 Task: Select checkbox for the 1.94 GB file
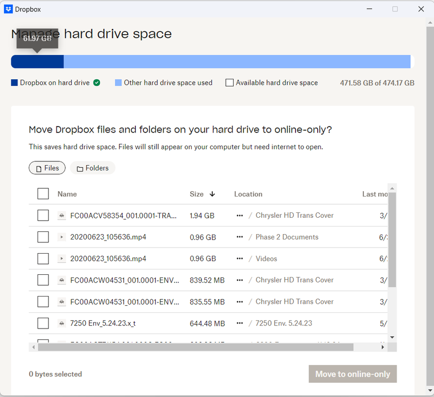point(43,216)
